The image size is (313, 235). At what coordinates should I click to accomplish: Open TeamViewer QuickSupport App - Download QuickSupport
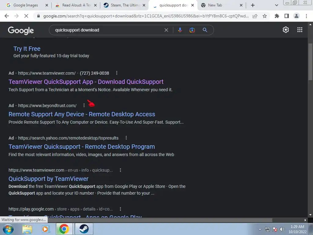point(86,81)
